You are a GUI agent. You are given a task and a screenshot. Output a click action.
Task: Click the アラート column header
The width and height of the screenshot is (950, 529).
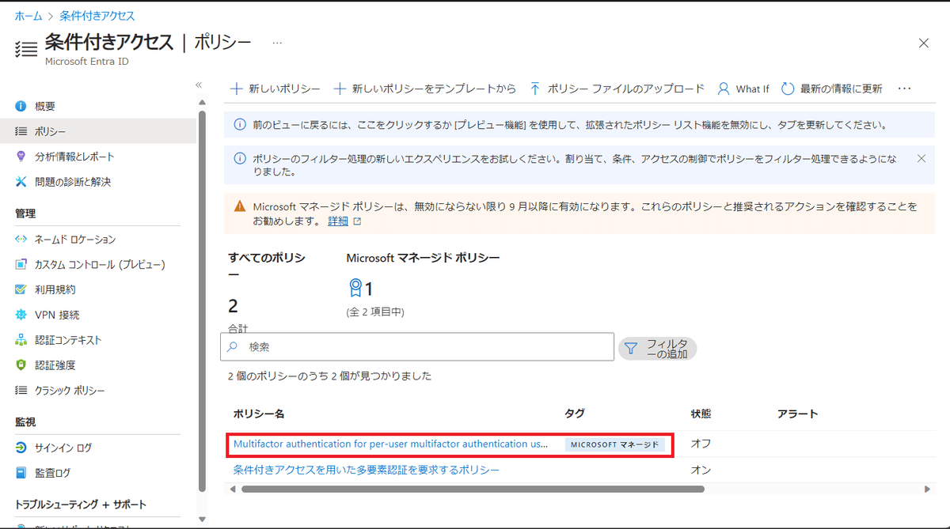798,414
